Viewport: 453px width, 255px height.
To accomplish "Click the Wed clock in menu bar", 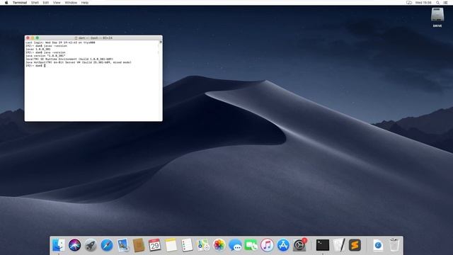I will click(x=423, y=3).
